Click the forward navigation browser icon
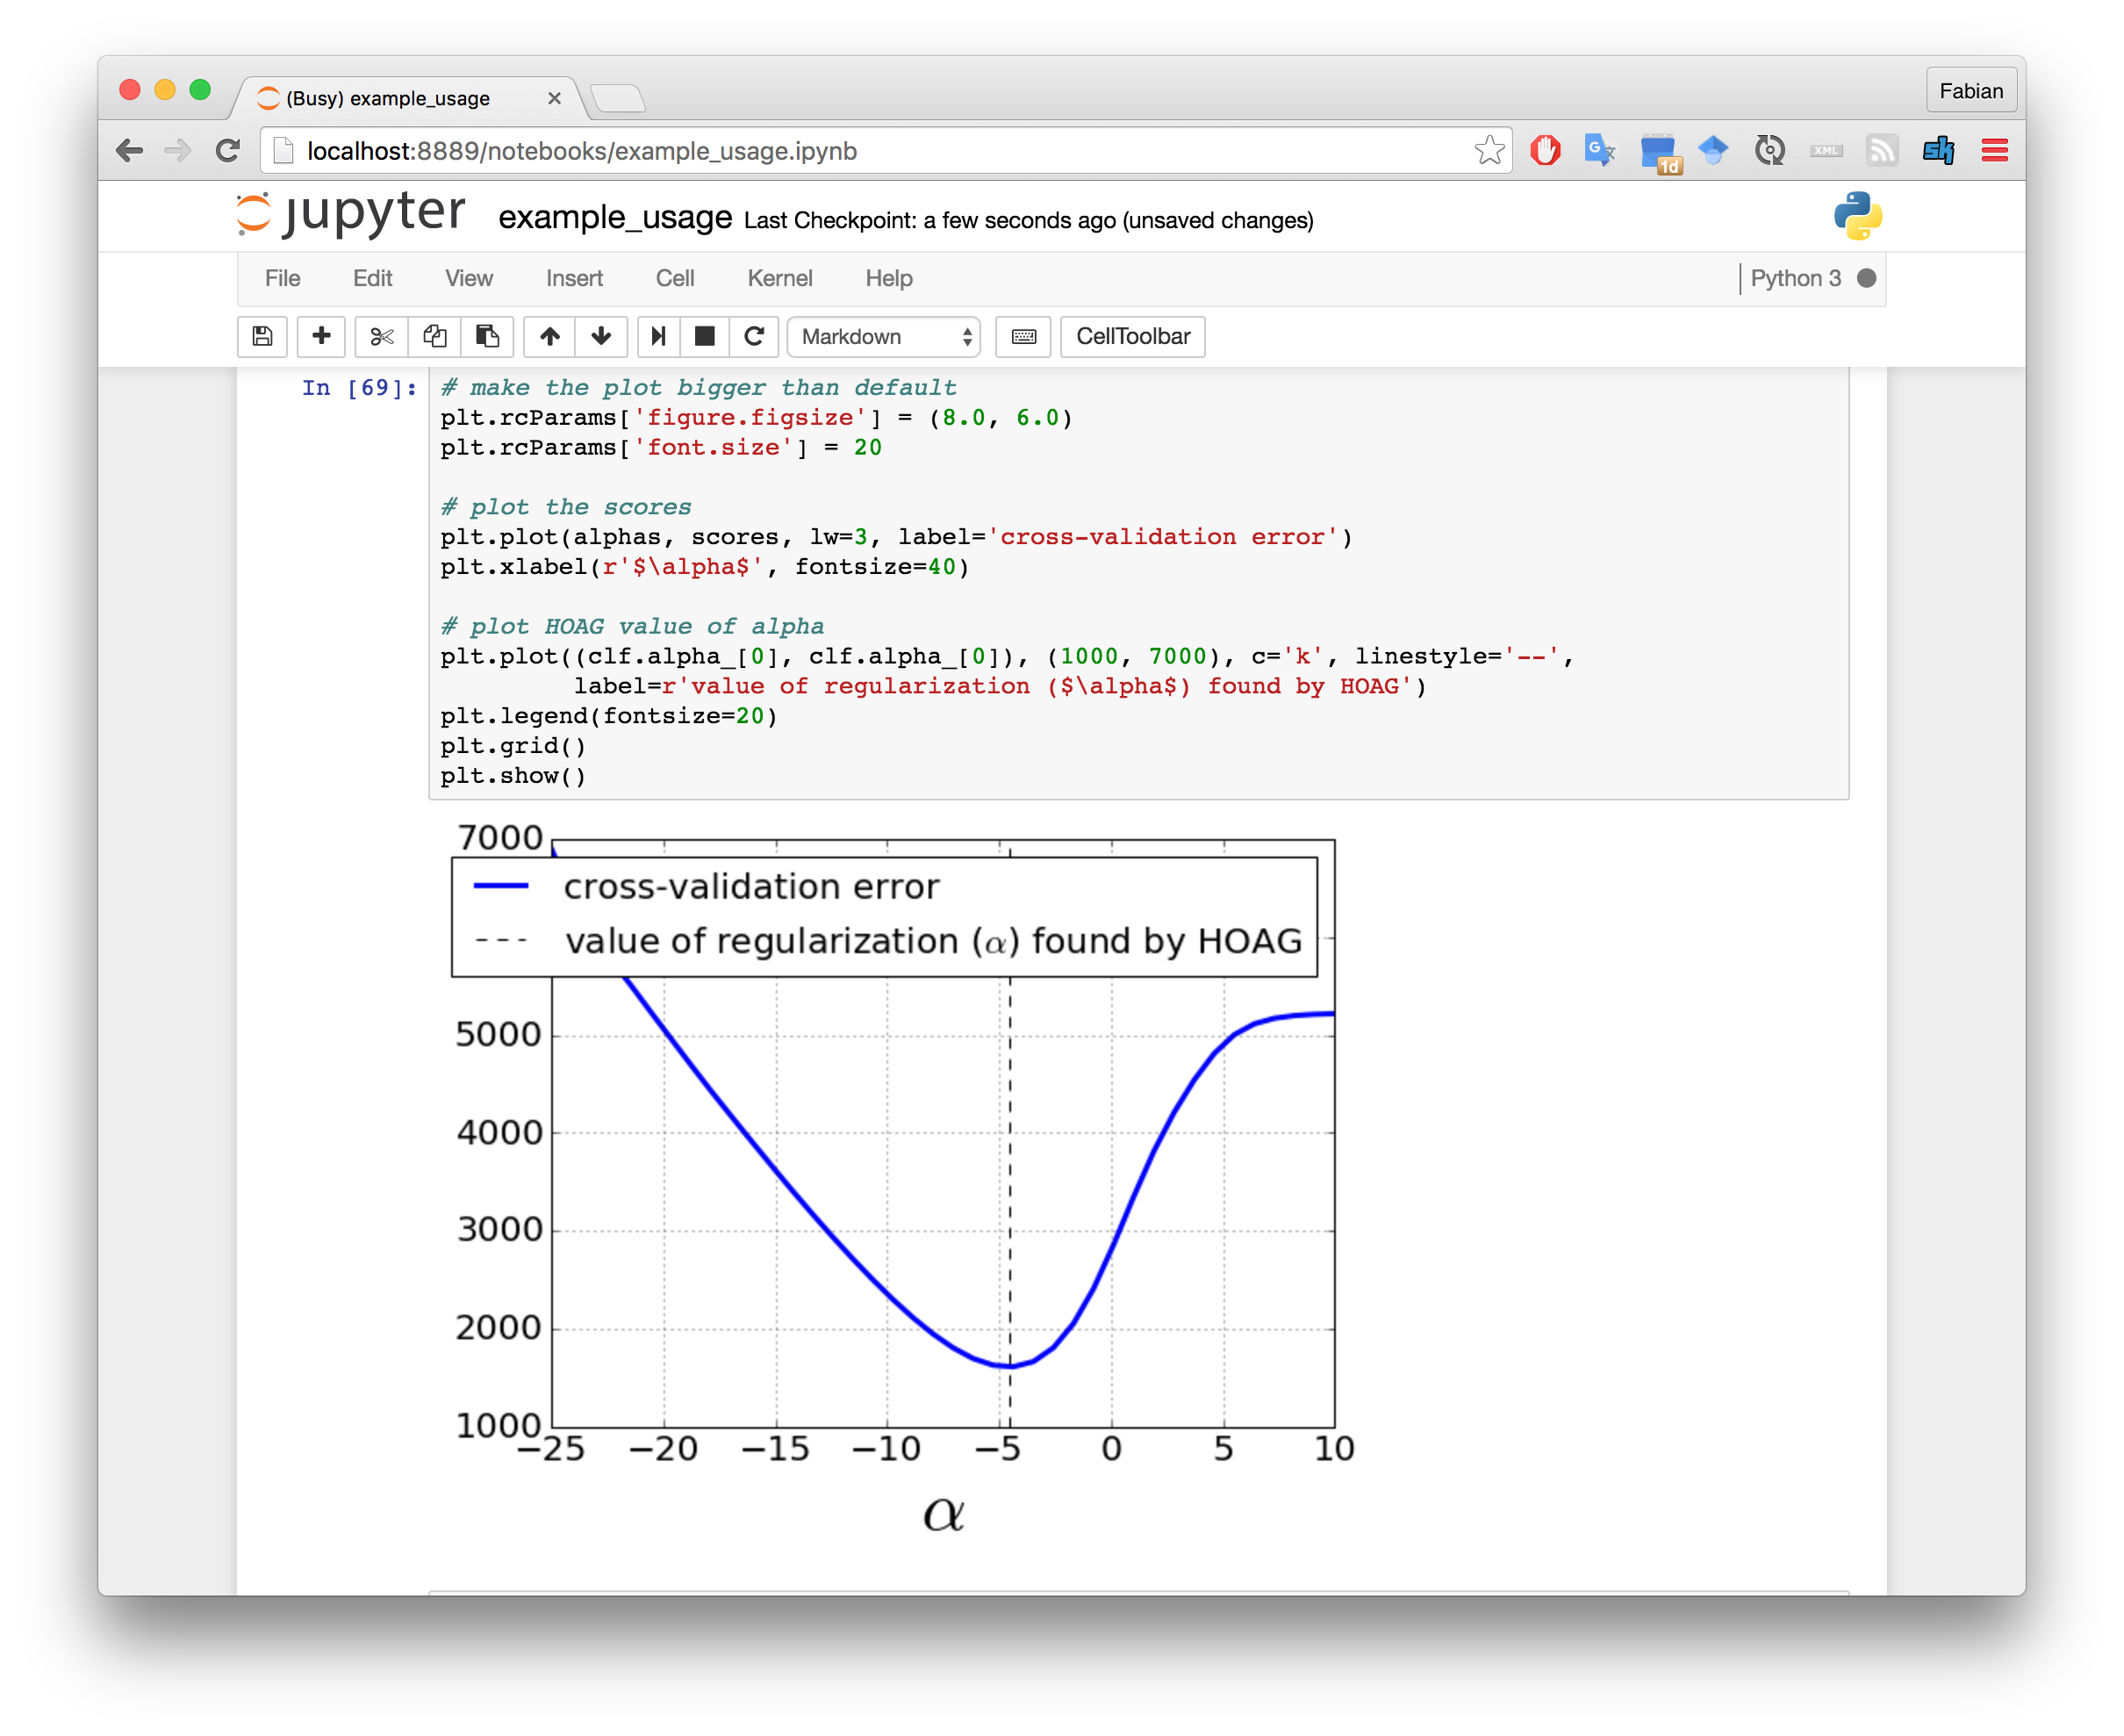Viewport: 2124px width, 1736px height. click(176, 150)
